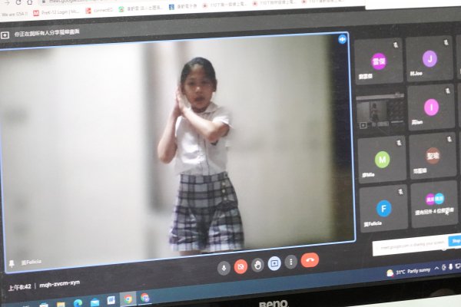Image resolution: width=461 pixels, height=307 pixels.
Task: Open File Explorer from the taskbar
Action: [61, 305]
